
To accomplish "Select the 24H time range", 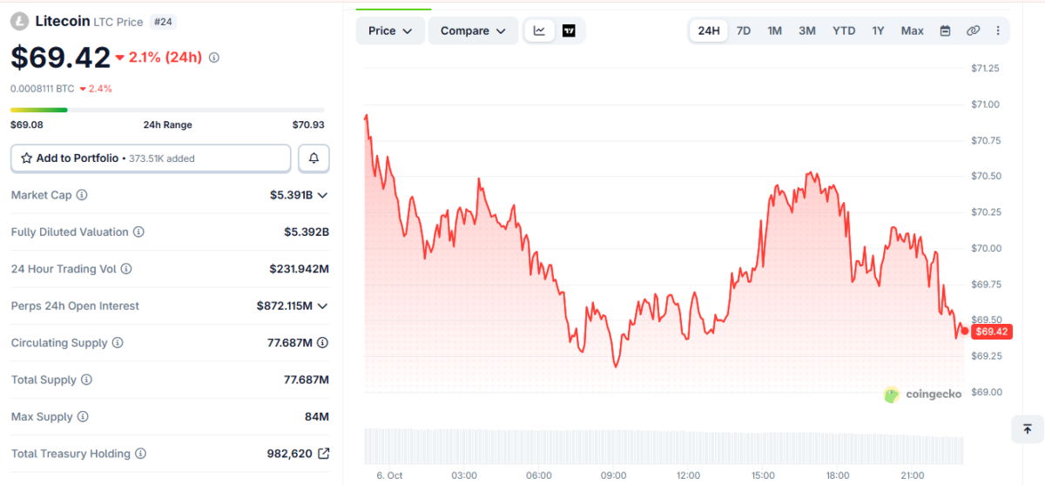I will [709, 30].
